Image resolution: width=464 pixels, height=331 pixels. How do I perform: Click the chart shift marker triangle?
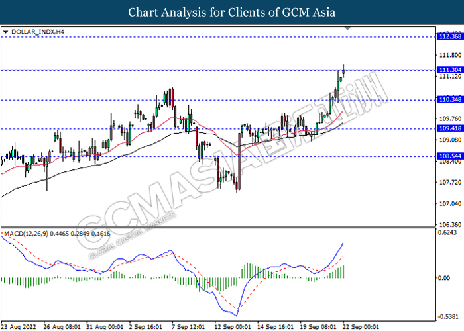click(348, 28)
